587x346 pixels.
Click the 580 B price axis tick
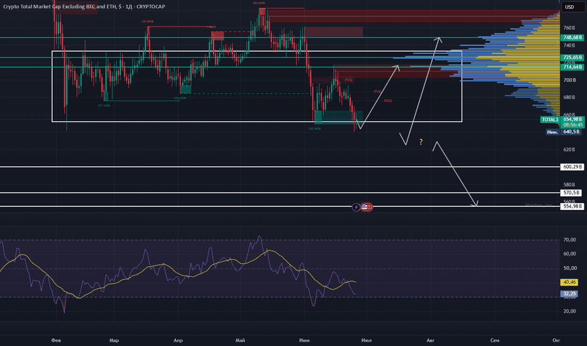pyautogui.click(x=569, y=185)
